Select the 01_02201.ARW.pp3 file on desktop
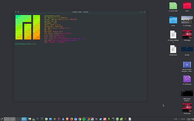194x121 pixels. [x=173, y=37]
